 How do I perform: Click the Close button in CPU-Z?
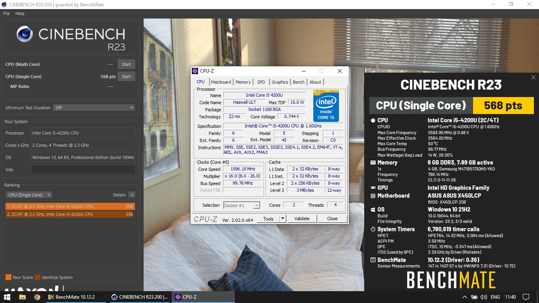pos(332,219)
